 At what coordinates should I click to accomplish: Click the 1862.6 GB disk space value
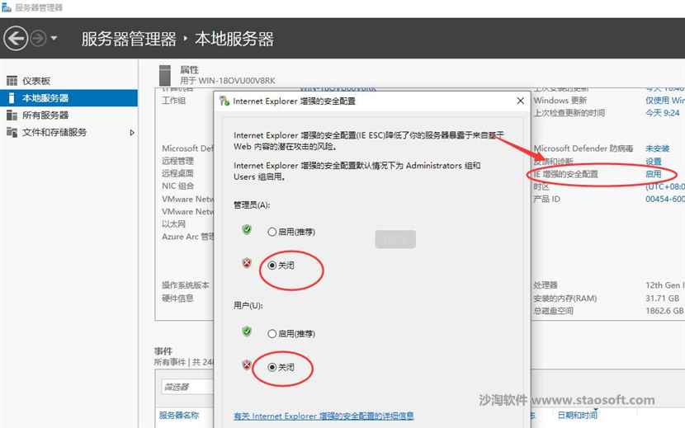pos(664,311)
